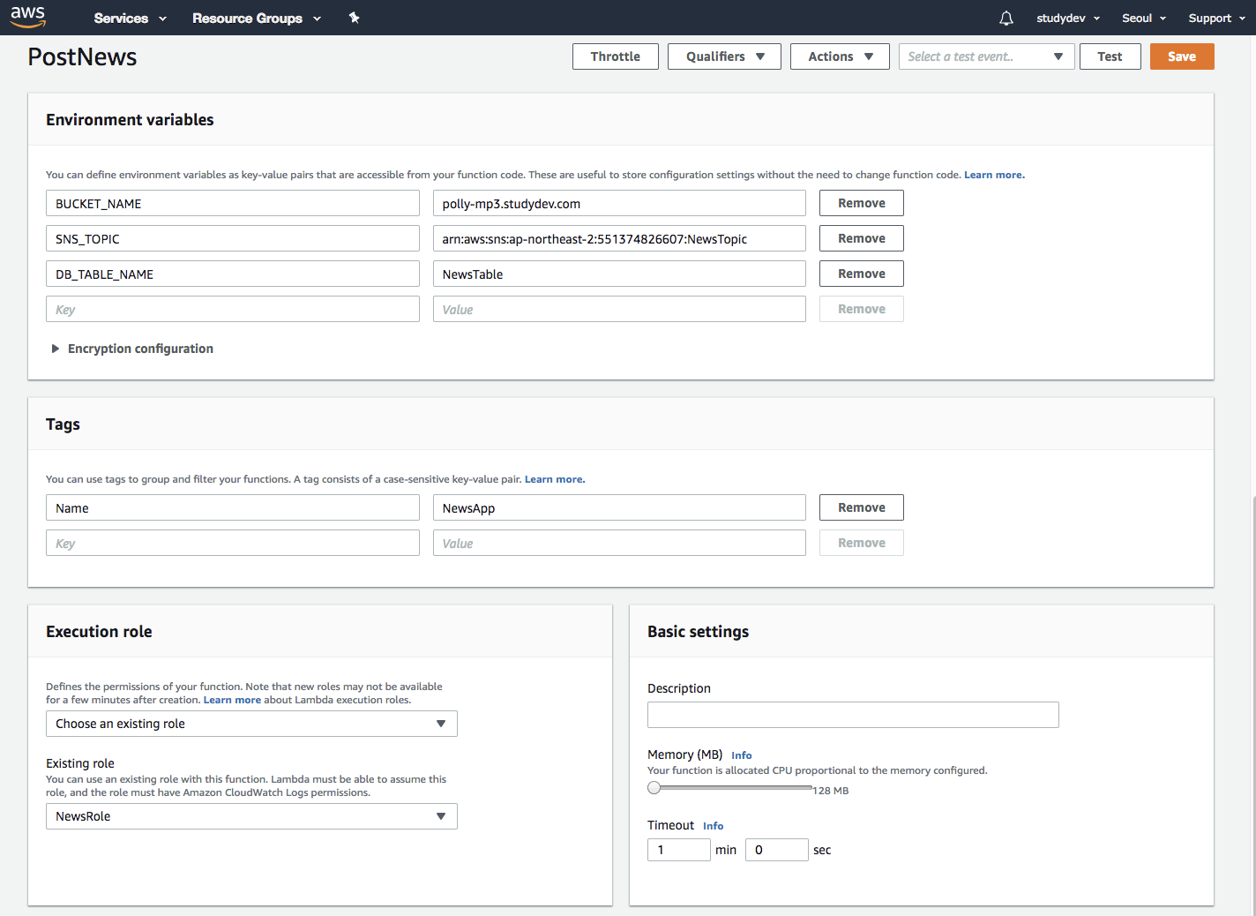Open the notifications bell
The width and height of the screenshot is (1256, 916).
point(1006,18)
